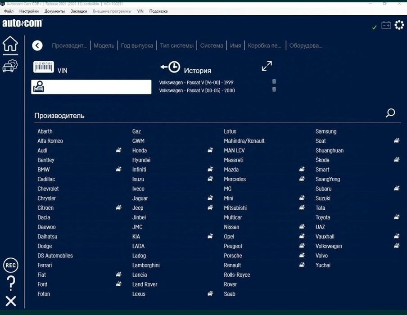Click the VIN search barcode icon in field
Viewport: 407px width, 315px height.
[39, 87]
